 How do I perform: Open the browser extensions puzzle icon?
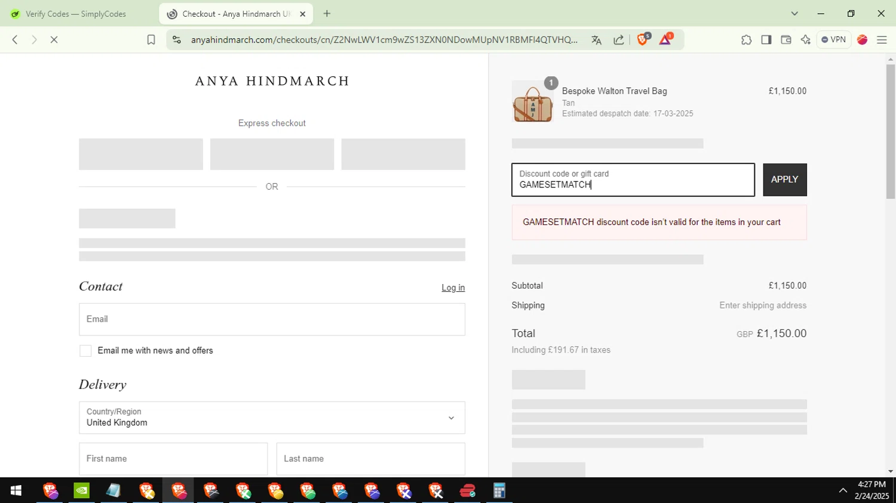(x=746, y=40)
